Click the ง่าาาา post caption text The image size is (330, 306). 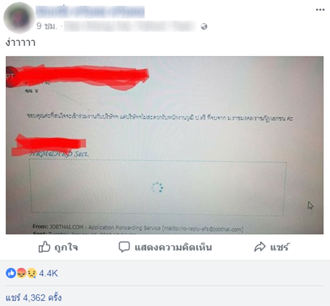20,42
